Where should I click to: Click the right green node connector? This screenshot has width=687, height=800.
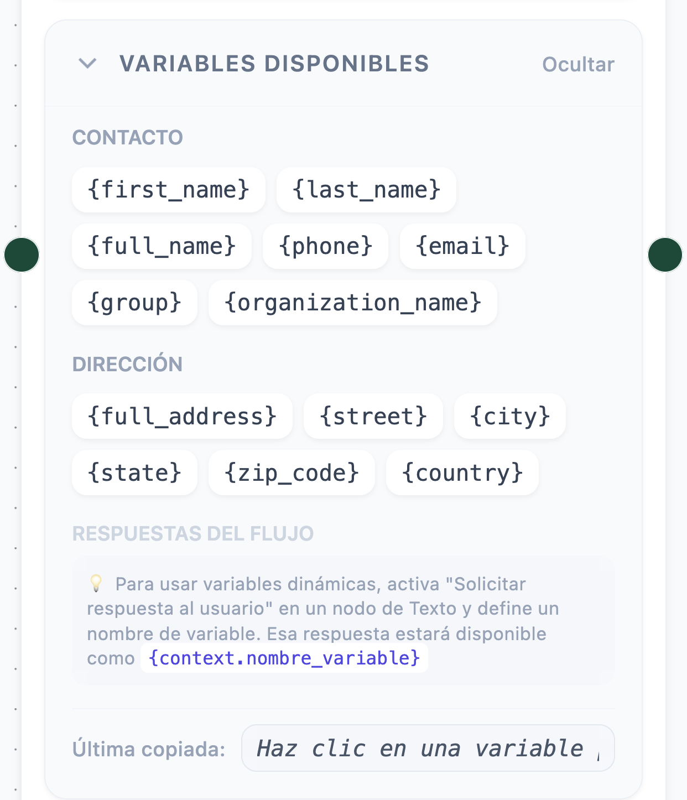(x=665, y=254)
